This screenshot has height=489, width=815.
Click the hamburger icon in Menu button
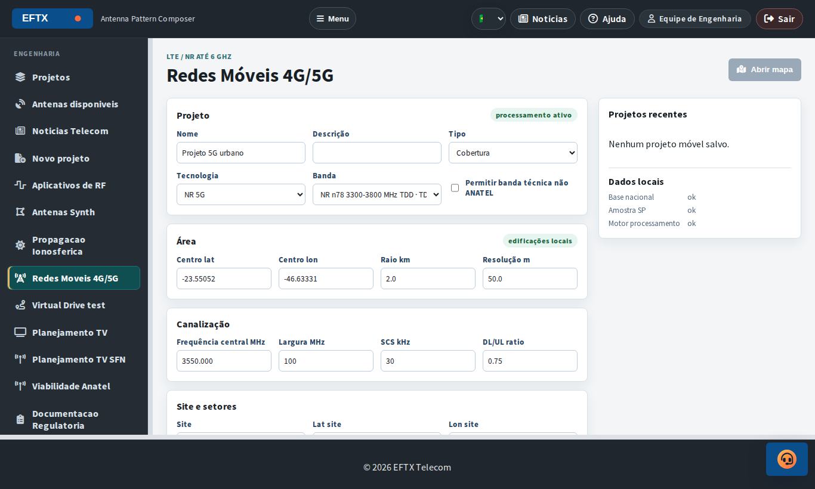[320, 18]
